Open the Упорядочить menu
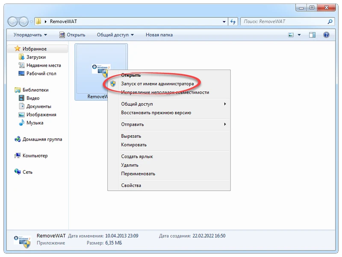The width and height of the screenshot is (342, 257). click(30, 35)
